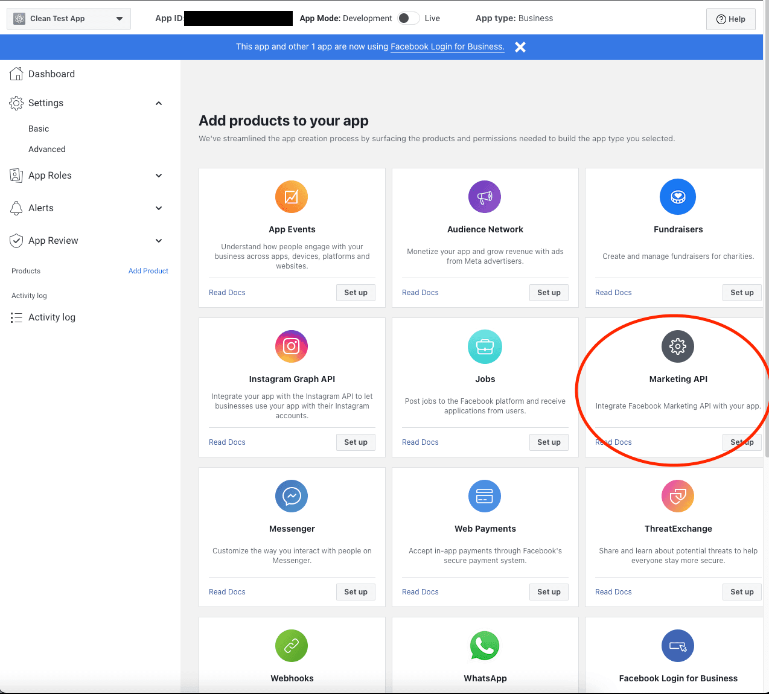Set up the Fundraisers product
The height and width of the screenshot is (694, 769).
(x=742, y=293)
